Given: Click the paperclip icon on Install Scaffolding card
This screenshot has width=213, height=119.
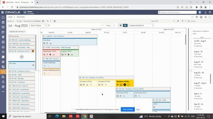Looking at the screenshot, I should click(x=45, y=66).
